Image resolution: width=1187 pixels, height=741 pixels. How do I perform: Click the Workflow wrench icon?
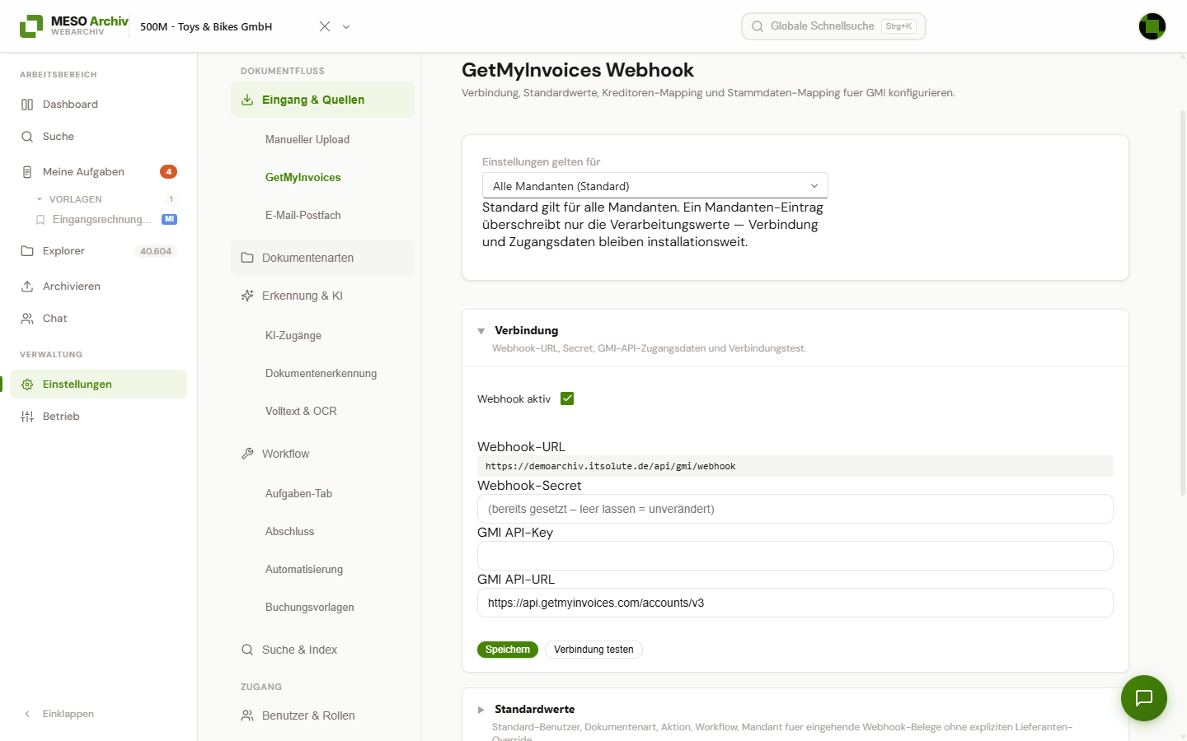pyautogui.click(x=247, y=454)
